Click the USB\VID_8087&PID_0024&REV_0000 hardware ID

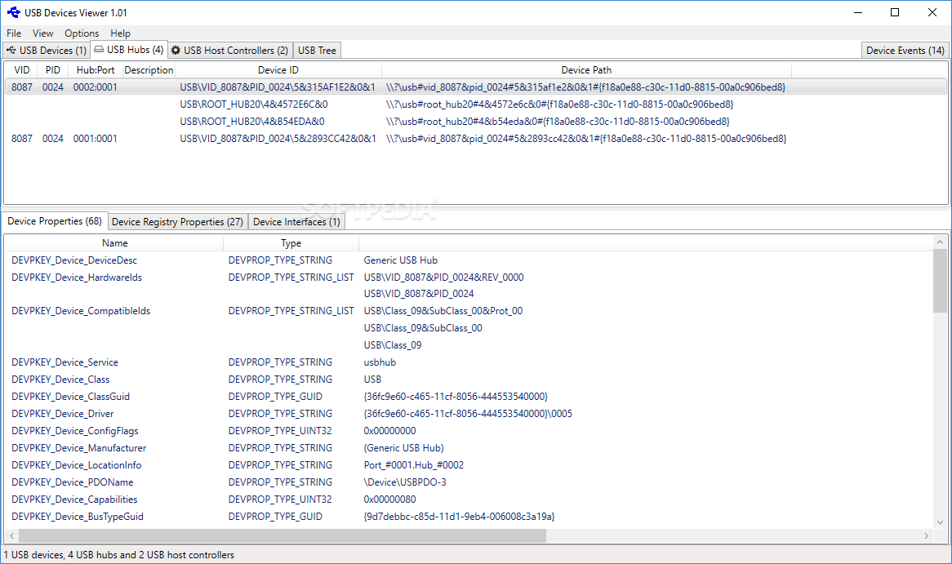coord(443,277)
